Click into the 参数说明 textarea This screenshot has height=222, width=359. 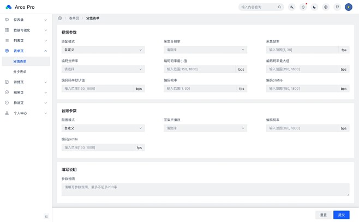pos(205,189)
